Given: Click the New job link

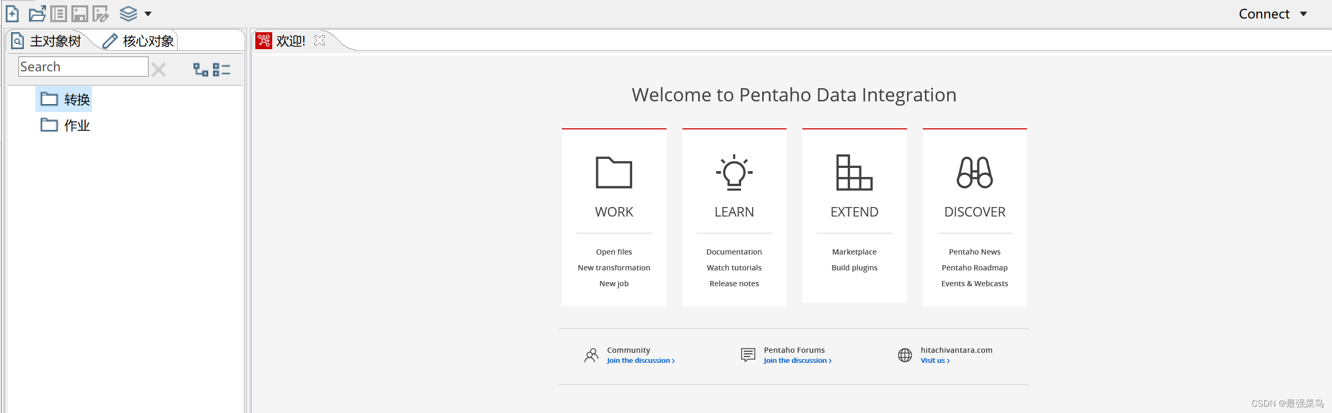Looking at the screenshot, I should coord(614,284).
